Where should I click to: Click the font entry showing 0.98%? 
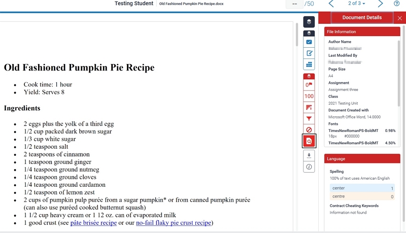pos(362,133)
